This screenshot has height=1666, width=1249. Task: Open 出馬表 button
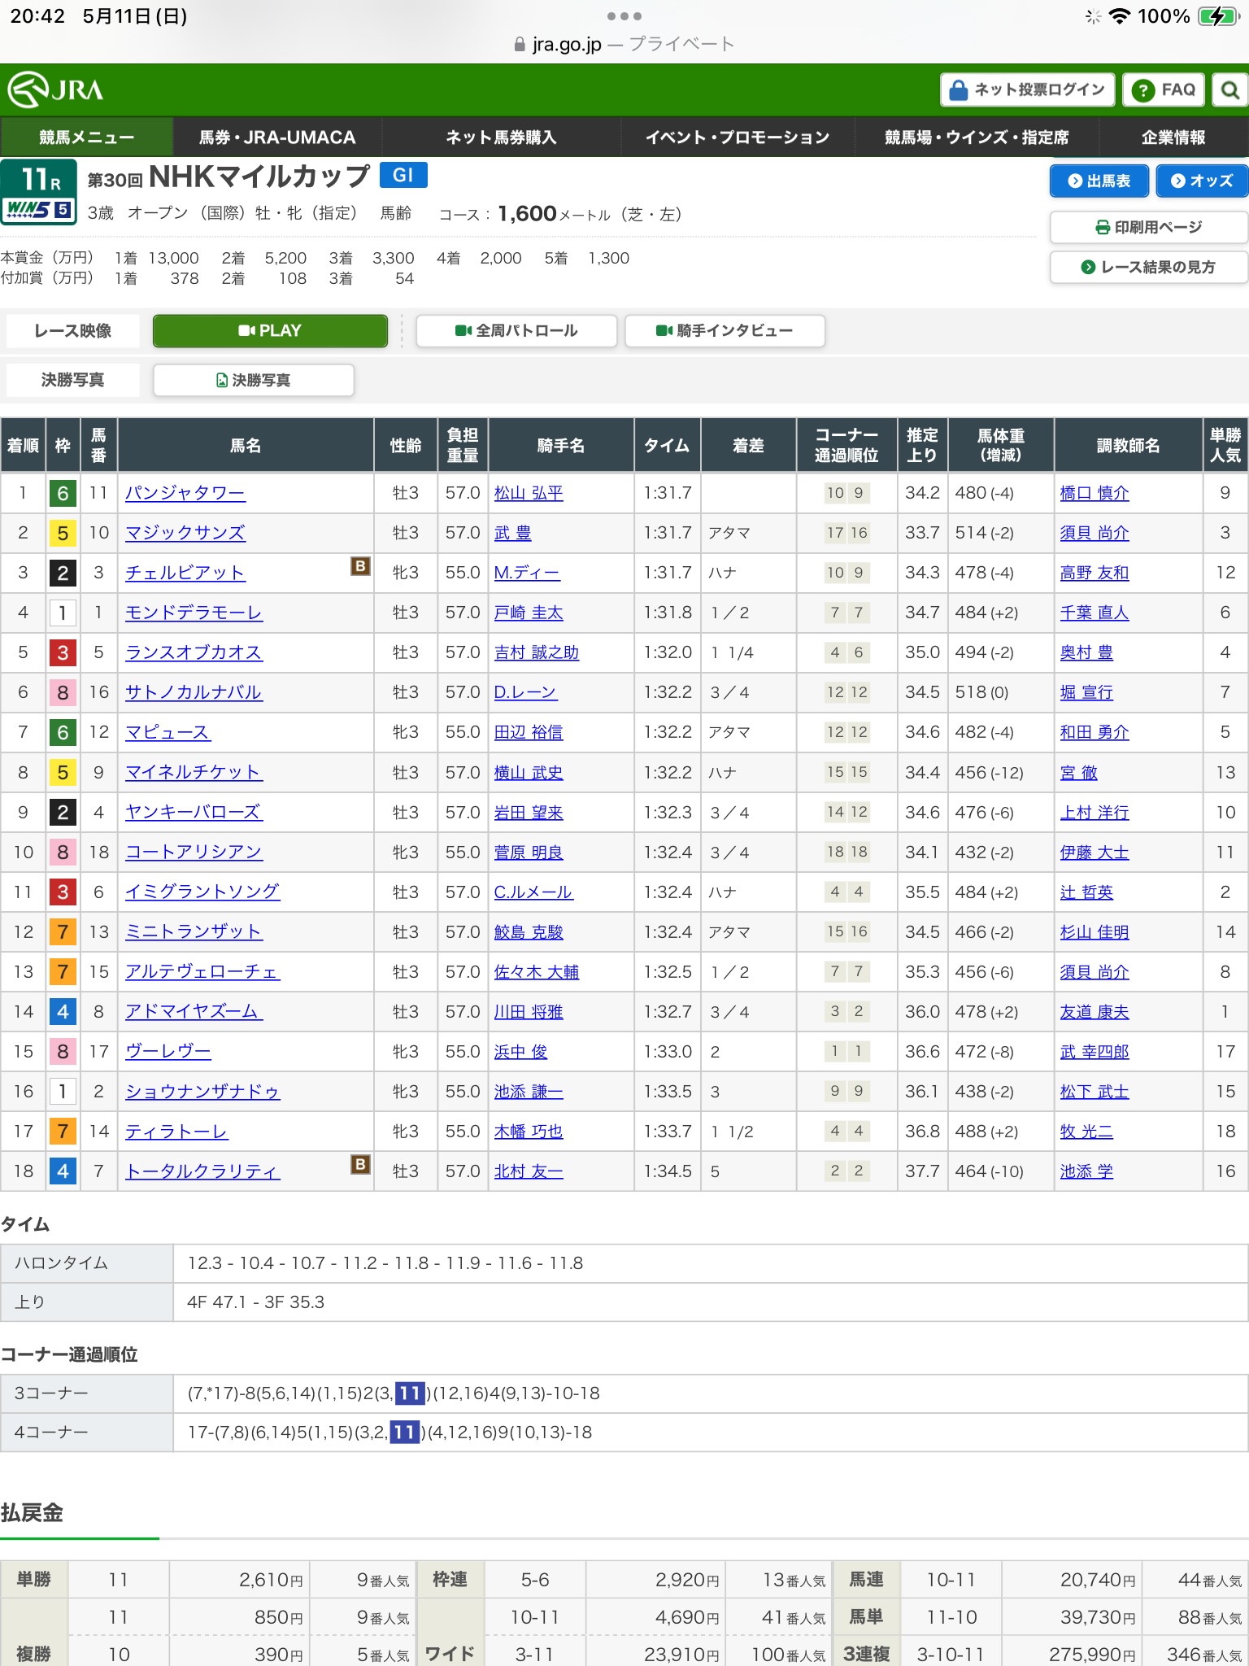pos(1099,181)
